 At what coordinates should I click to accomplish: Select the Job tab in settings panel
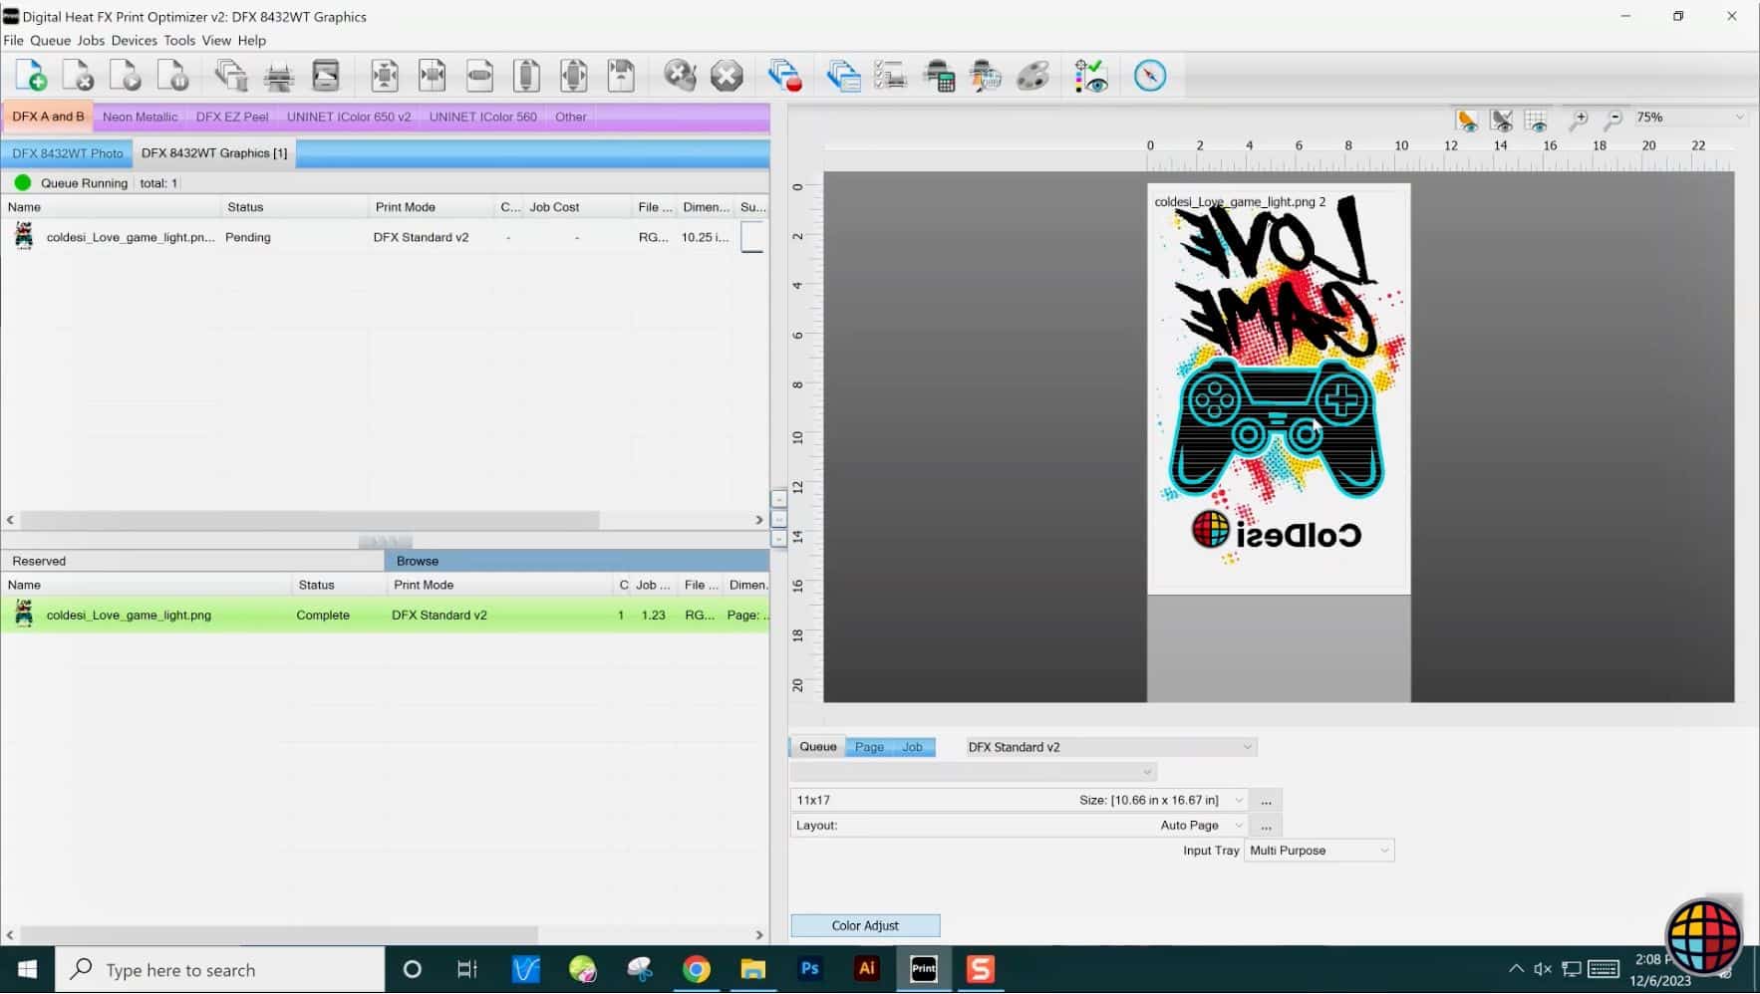click(912, 747)
